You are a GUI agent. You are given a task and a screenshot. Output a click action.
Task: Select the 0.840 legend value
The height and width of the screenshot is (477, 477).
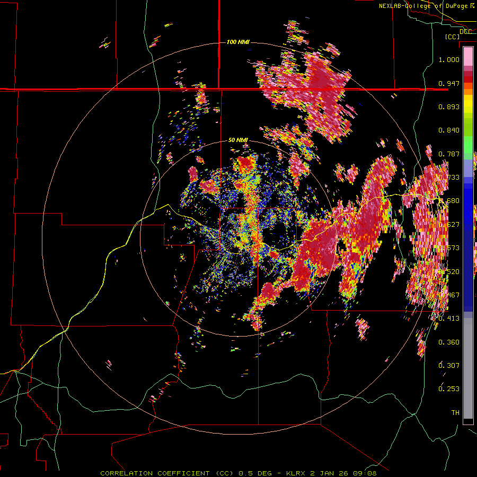click(449, 130)
